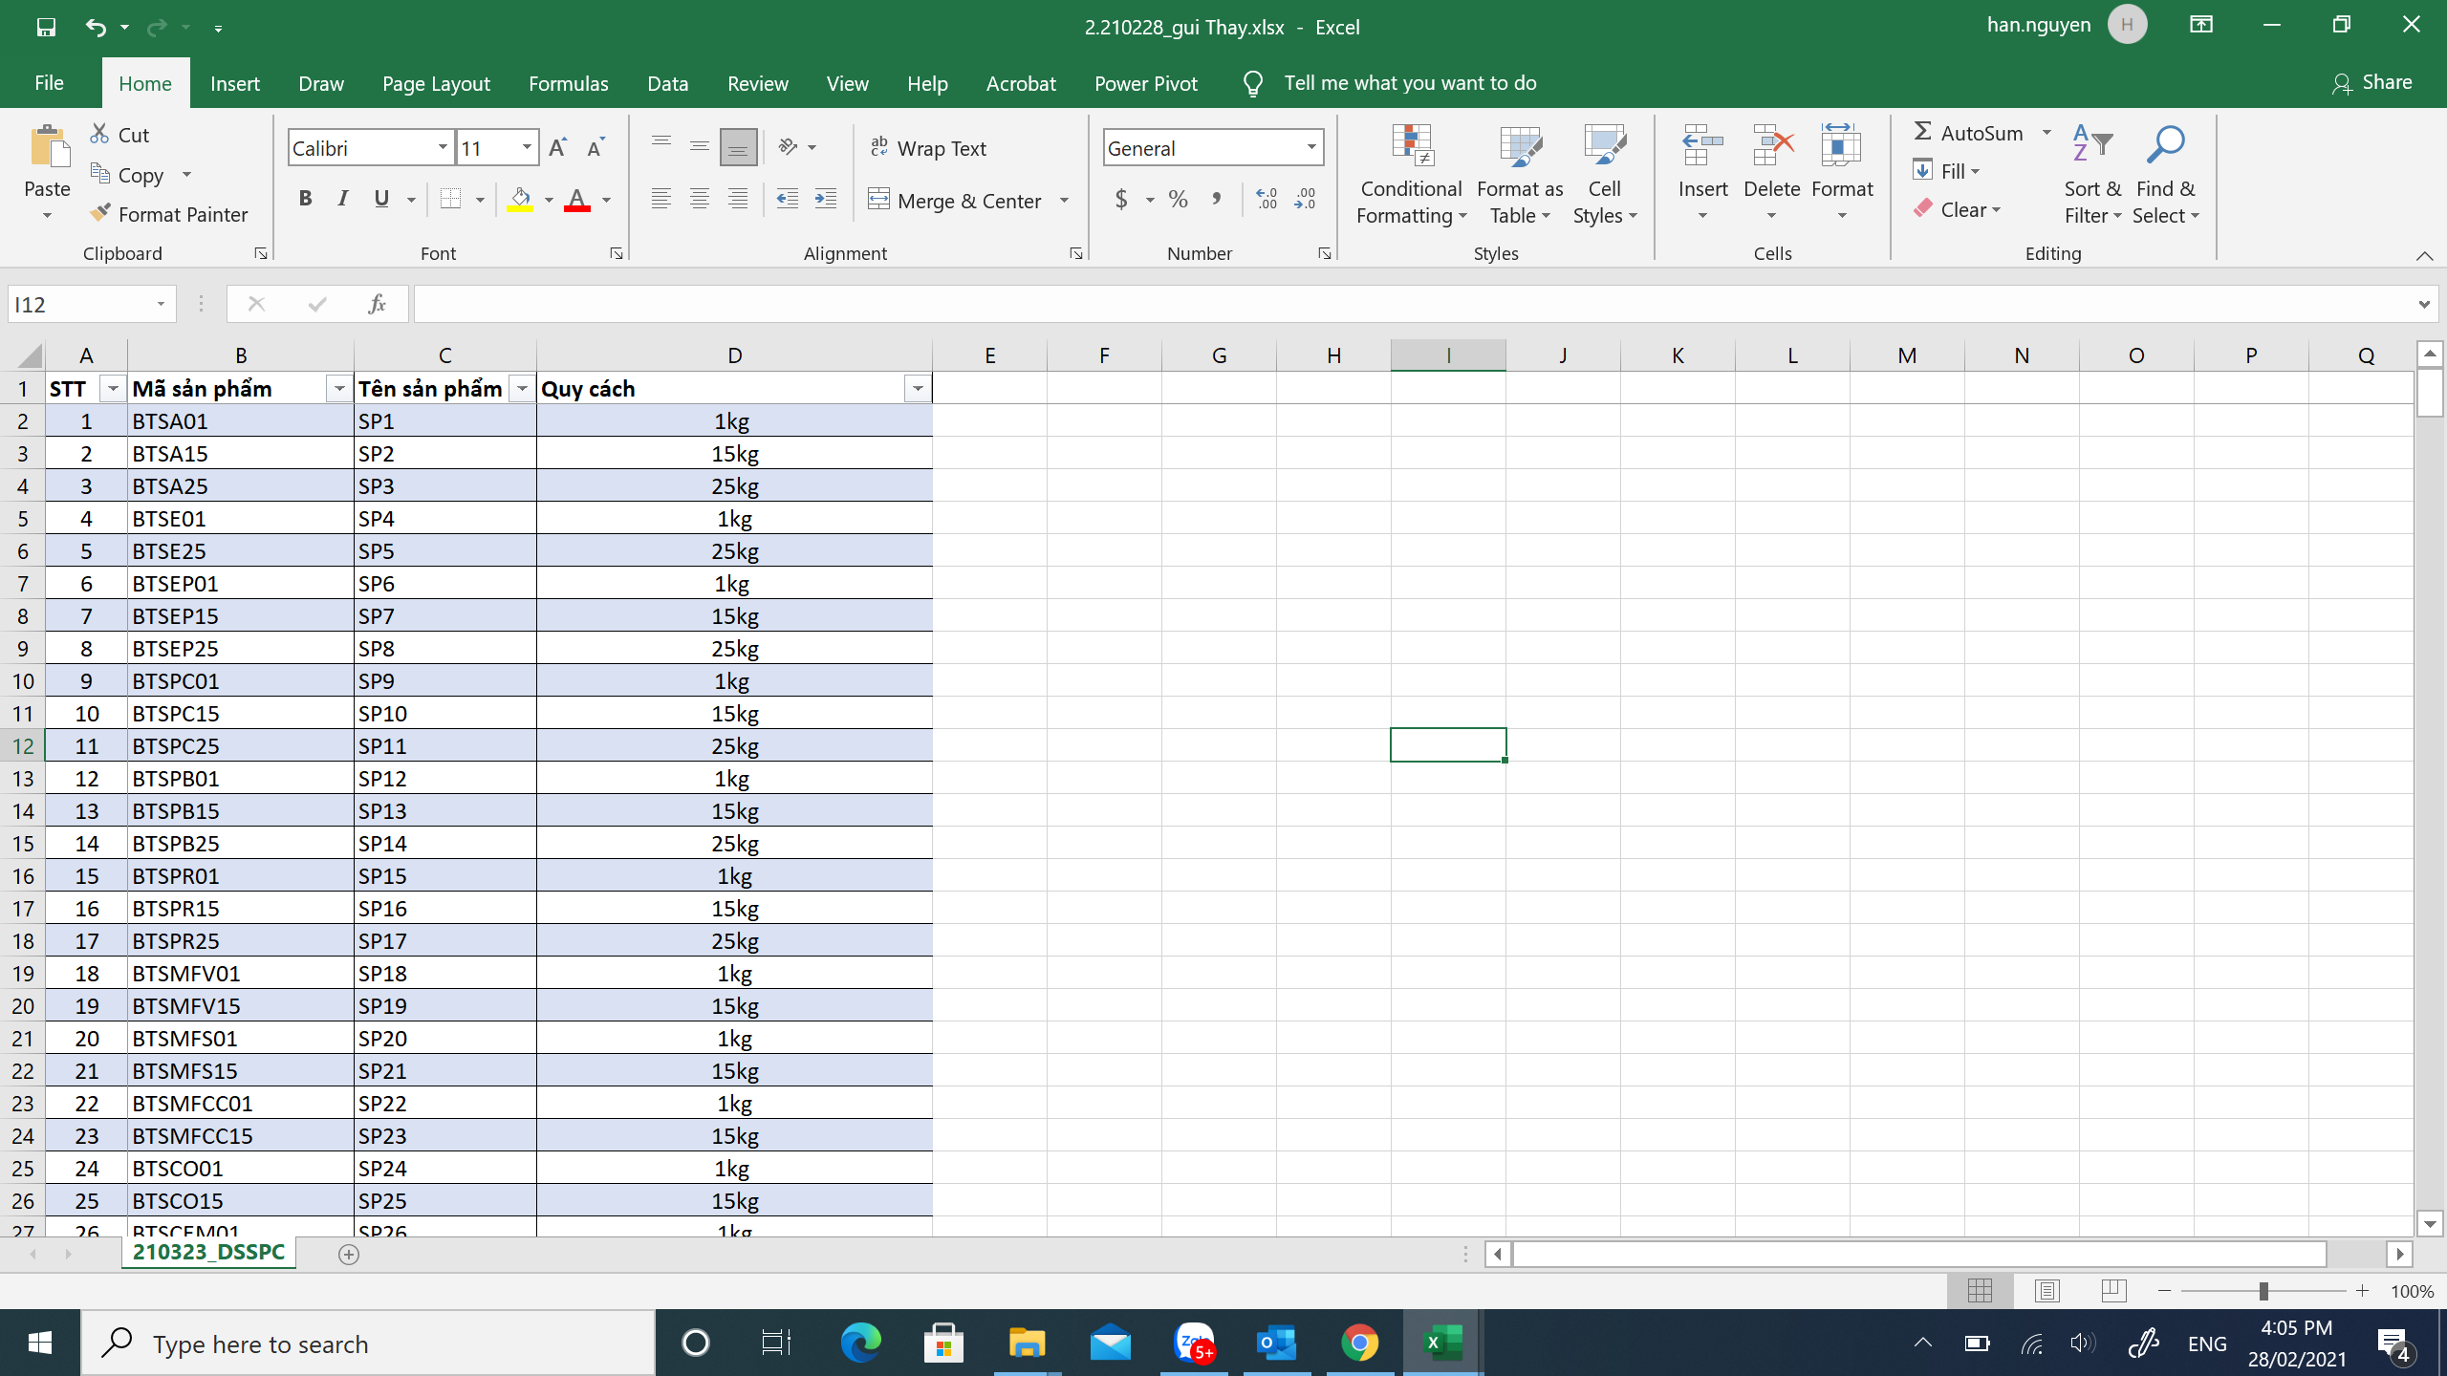Open Conditional Formatting menu

coord(1411,175)
